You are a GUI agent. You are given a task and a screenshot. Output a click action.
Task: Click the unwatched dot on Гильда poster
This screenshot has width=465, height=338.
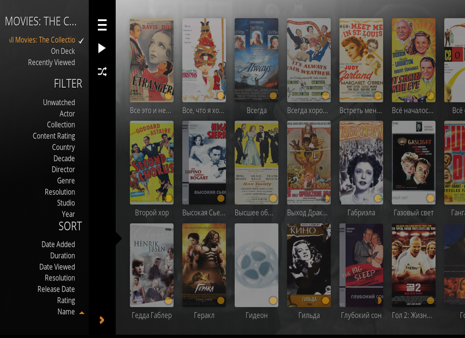(326, 301)
